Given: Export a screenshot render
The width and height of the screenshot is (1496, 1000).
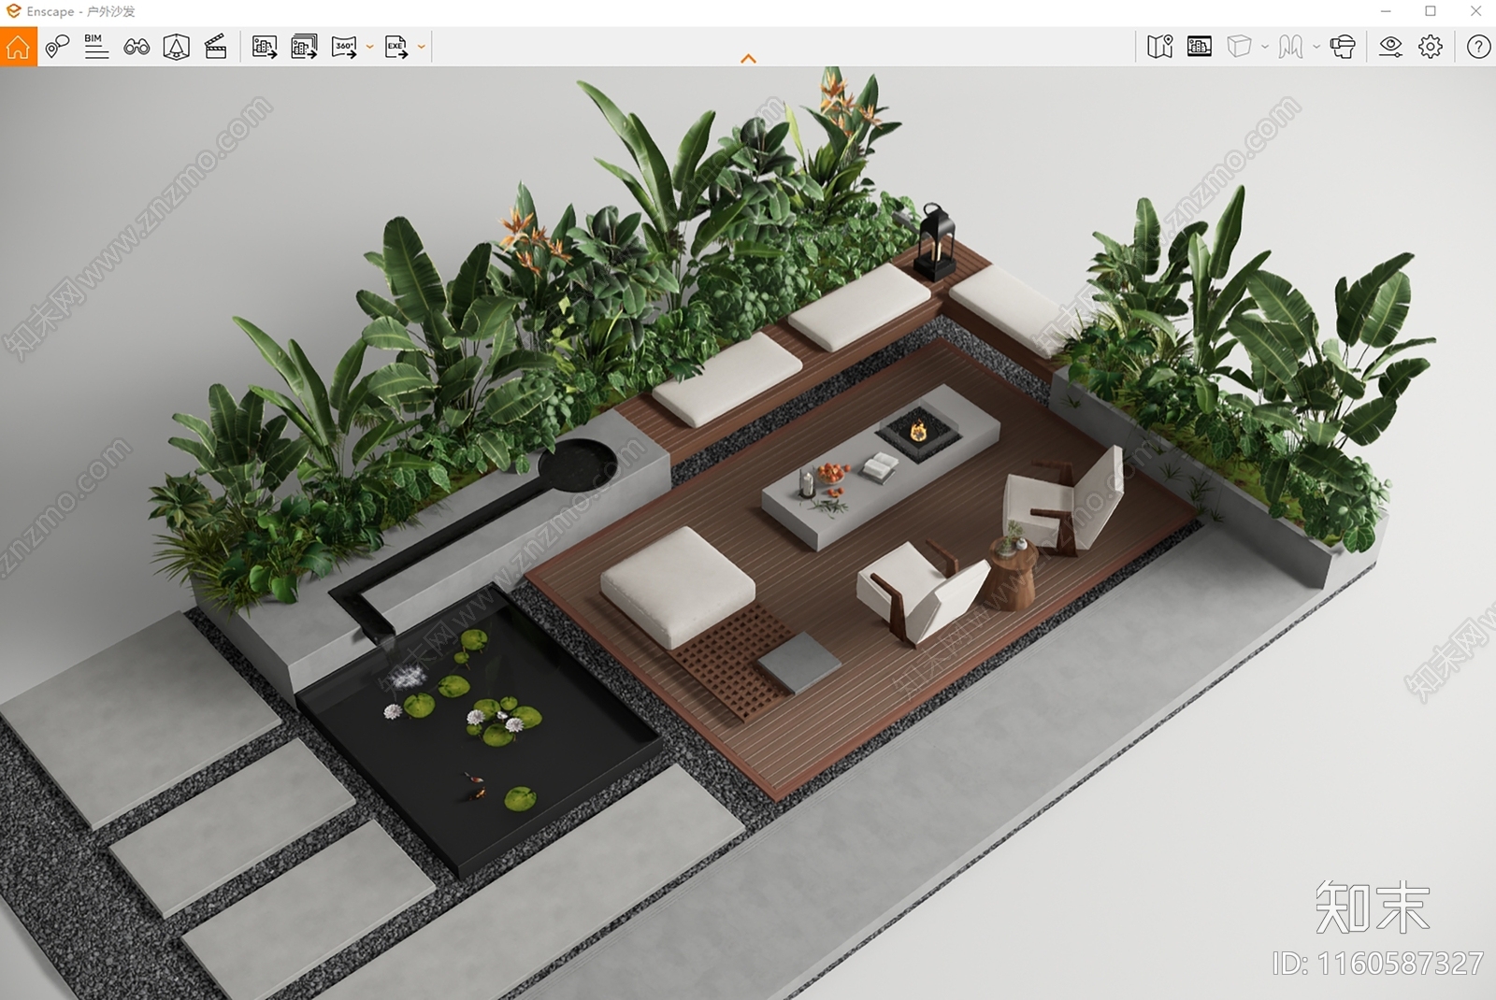Looking at the screenshot, I should coord(265,46).
